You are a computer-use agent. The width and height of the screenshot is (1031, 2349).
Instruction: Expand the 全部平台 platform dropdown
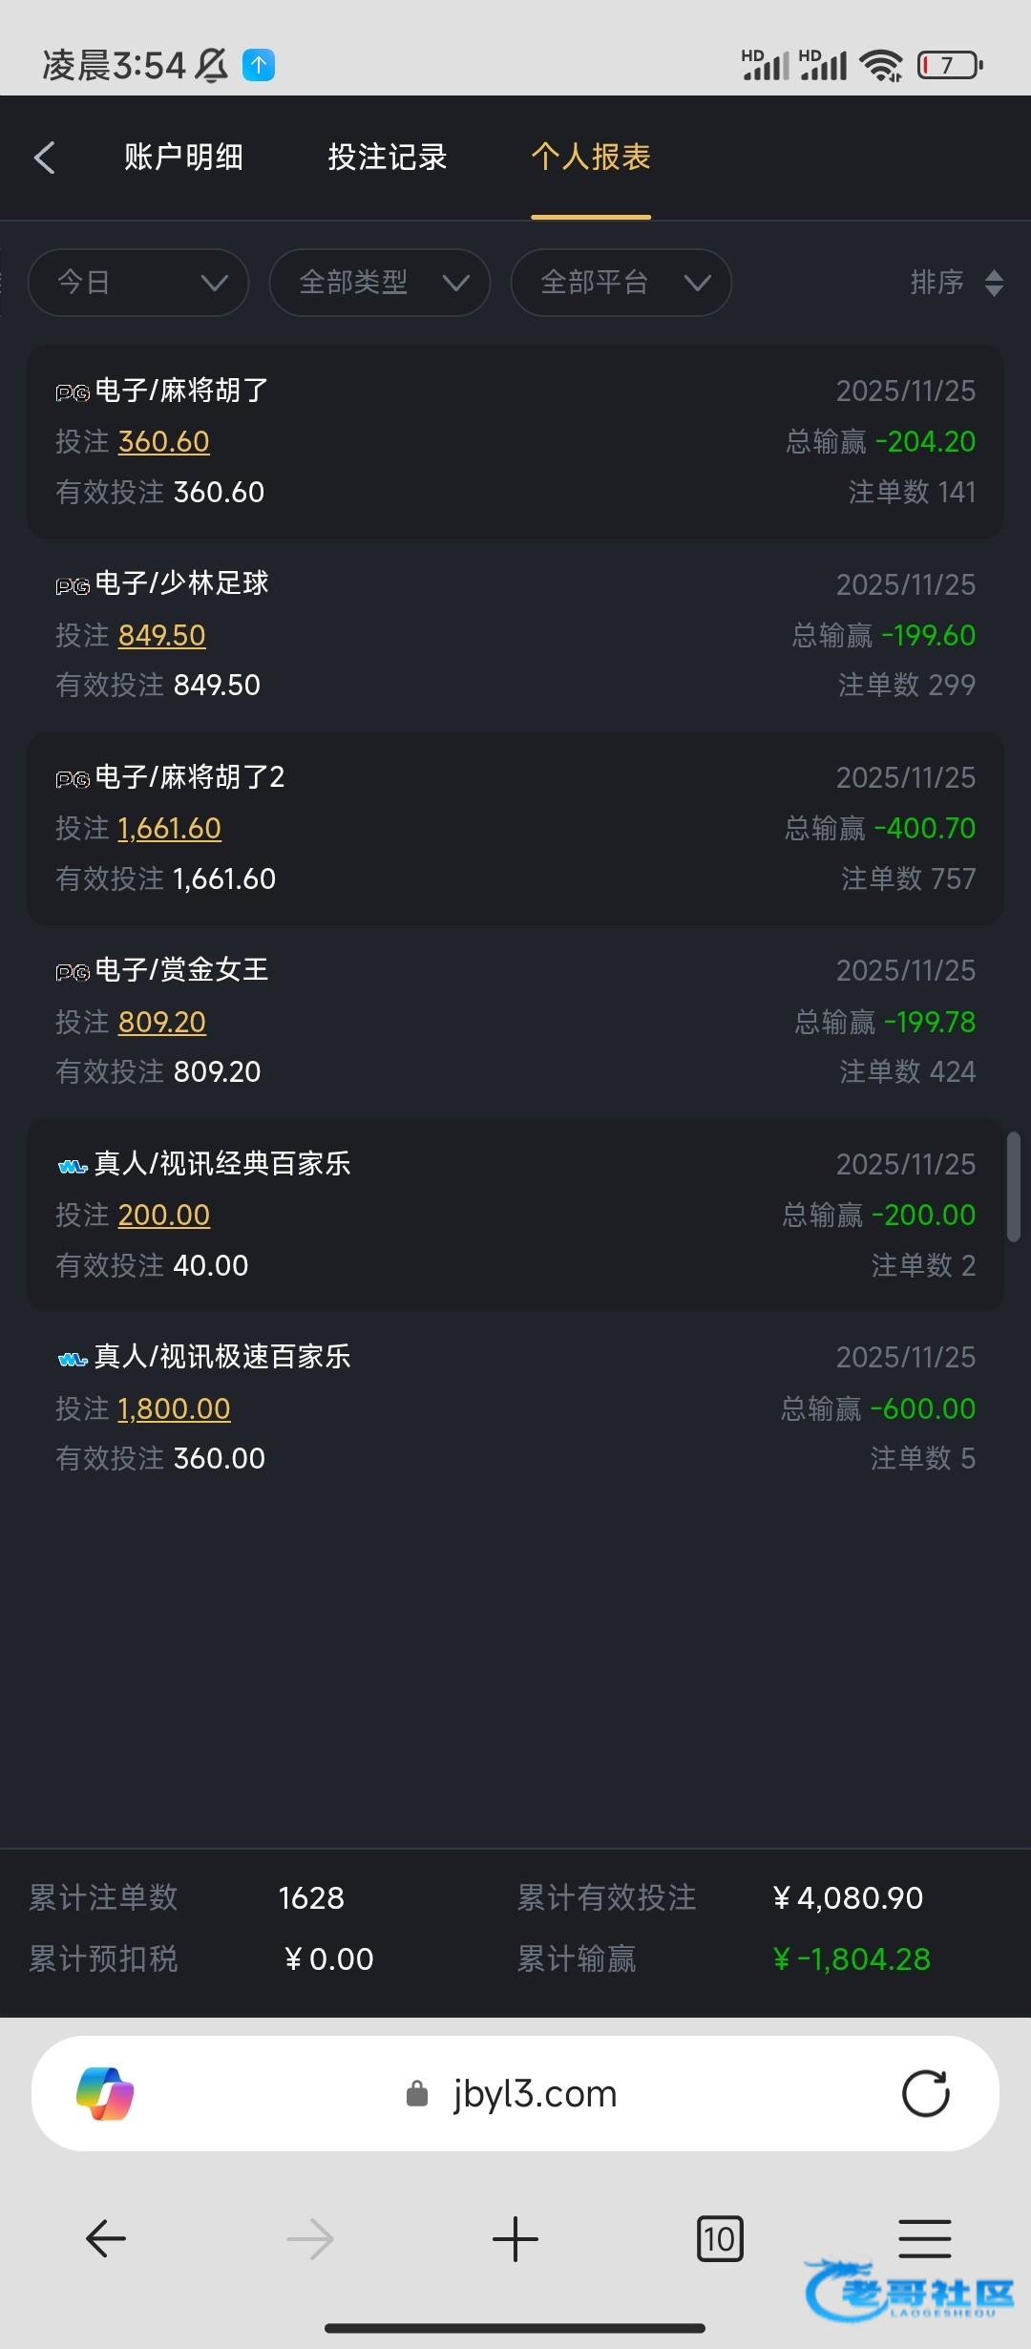tap(621, 283)
